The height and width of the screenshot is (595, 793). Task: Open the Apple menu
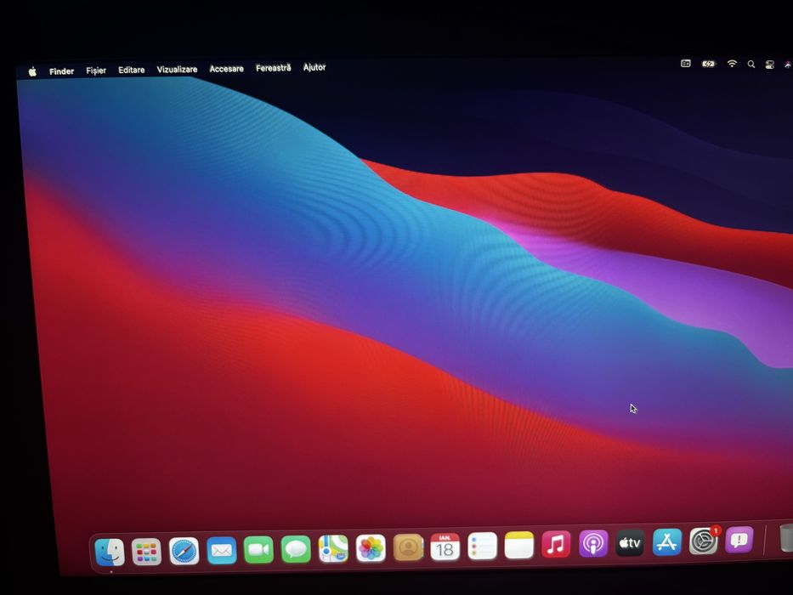coord(32,71)
